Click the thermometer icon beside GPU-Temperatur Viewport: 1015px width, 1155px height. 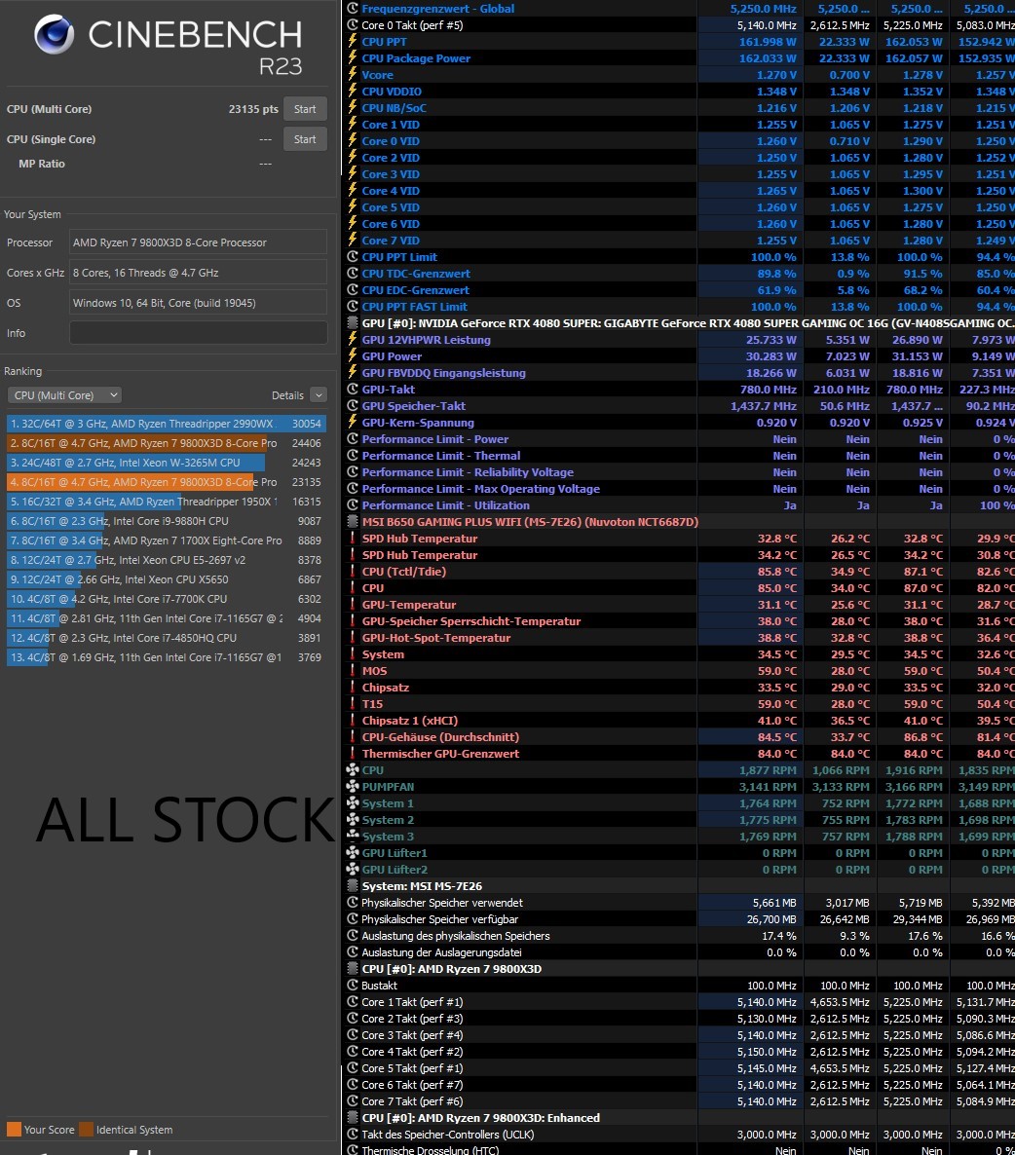(353, 605)
